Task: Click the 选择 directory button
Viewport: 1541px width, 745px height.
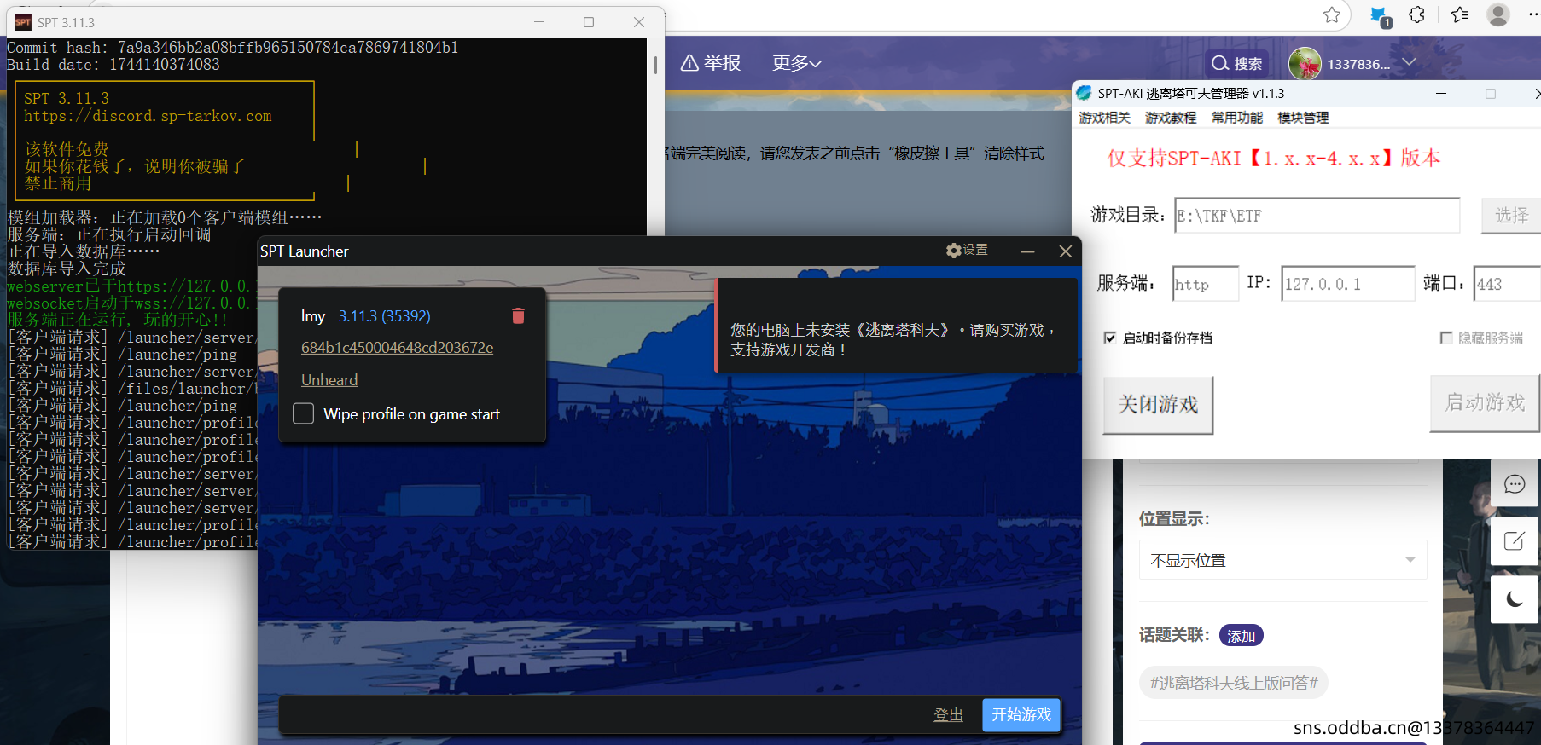Action: click(1510, 216)
